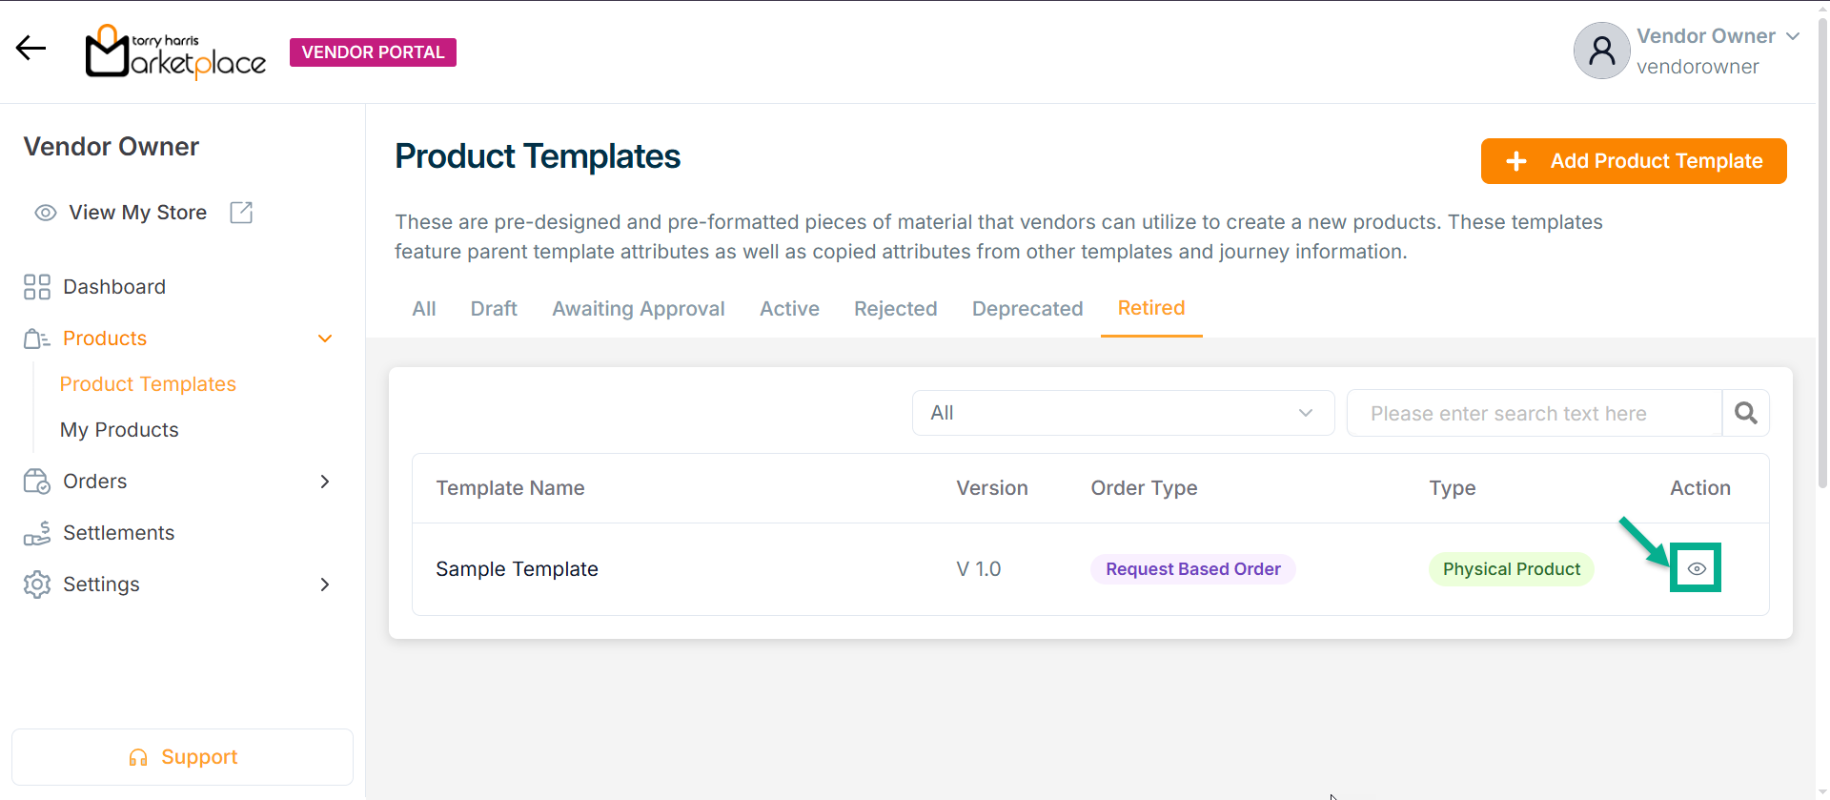The image size is (1830, 800).
Task: Collapse the Products sidebar section
Action: 325,338
